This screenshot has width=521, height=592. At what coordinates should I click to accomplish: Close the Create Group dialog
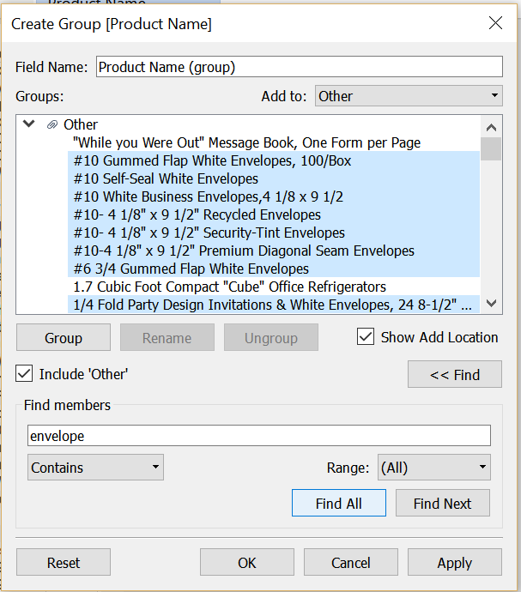click(495, 23)
